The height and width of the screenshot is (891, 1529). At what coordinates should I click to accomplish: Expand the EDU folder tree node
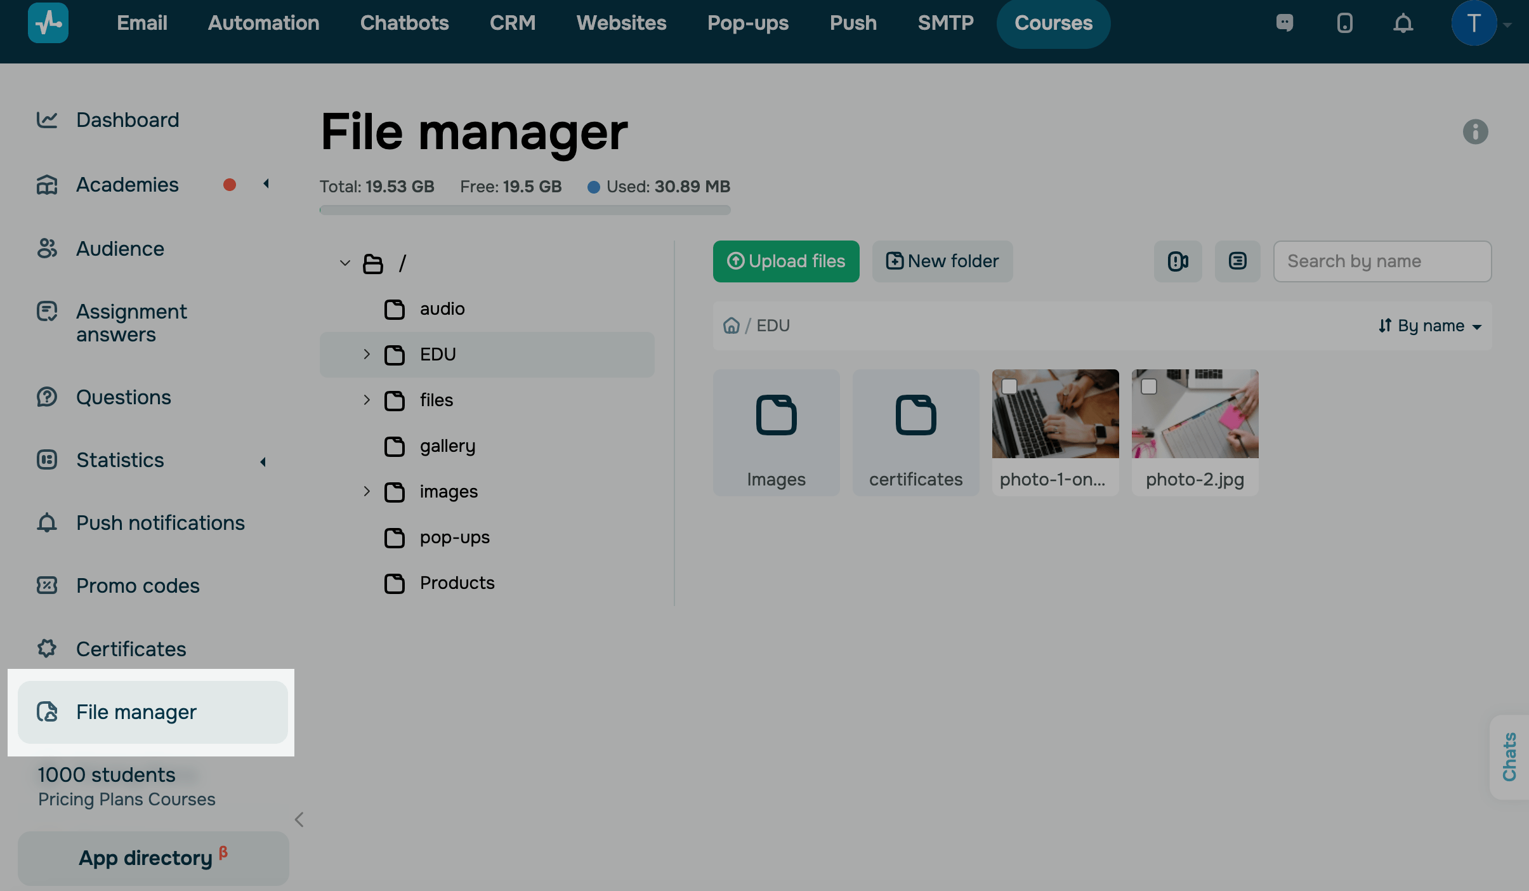[367, 354]
